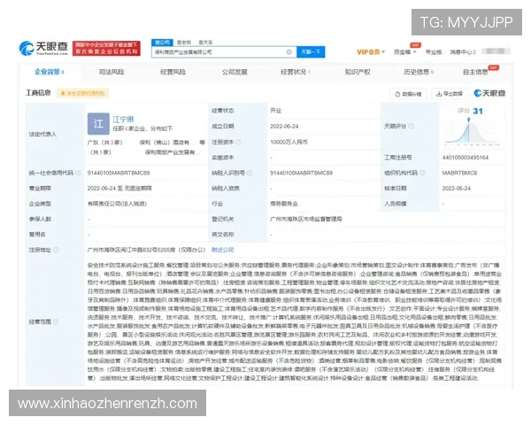Click the 天眼评分 score distribution chart
Viewport: 531px width, 425px height.
click(472, 132)
